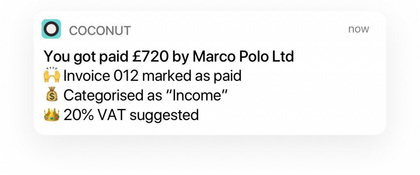Click the "20%" VAT percentage
This screenshot has width=420, height=175.
[79, 115]
